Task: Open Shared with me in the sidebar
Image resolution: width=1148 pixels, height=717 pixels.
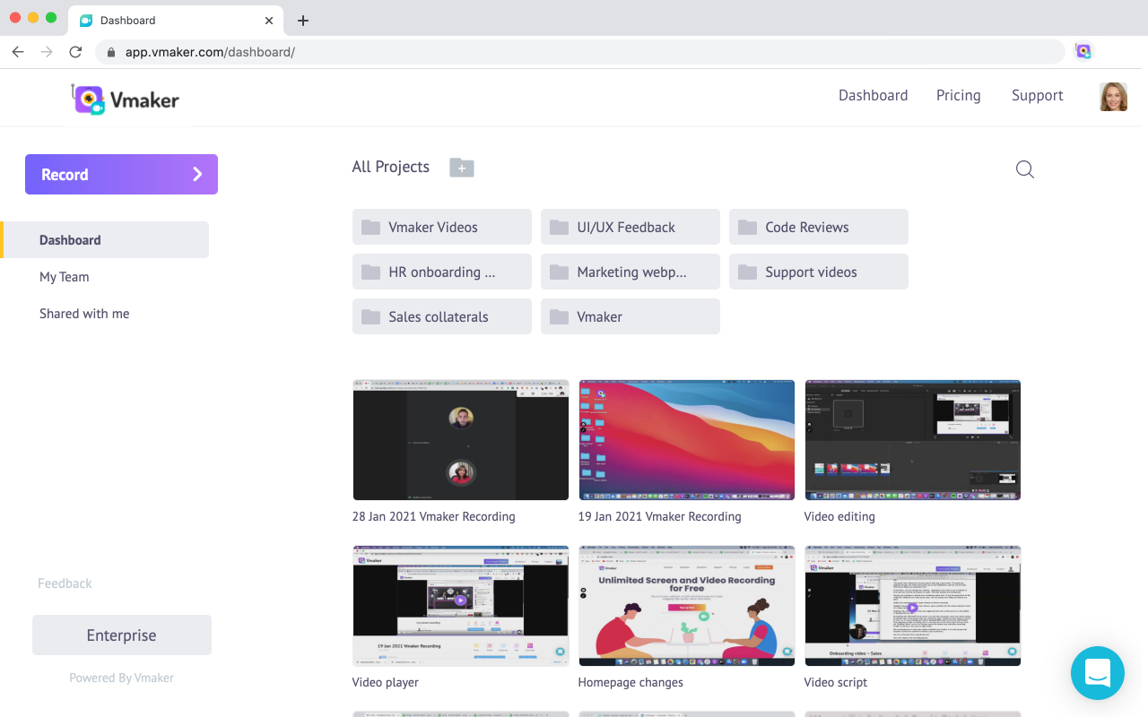Action: [x=84, y=314]
